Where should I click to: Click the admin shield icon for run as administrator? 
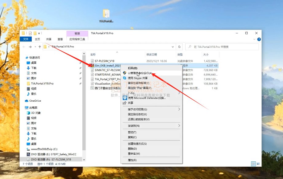pyautogui.click(x=124, y=73)
